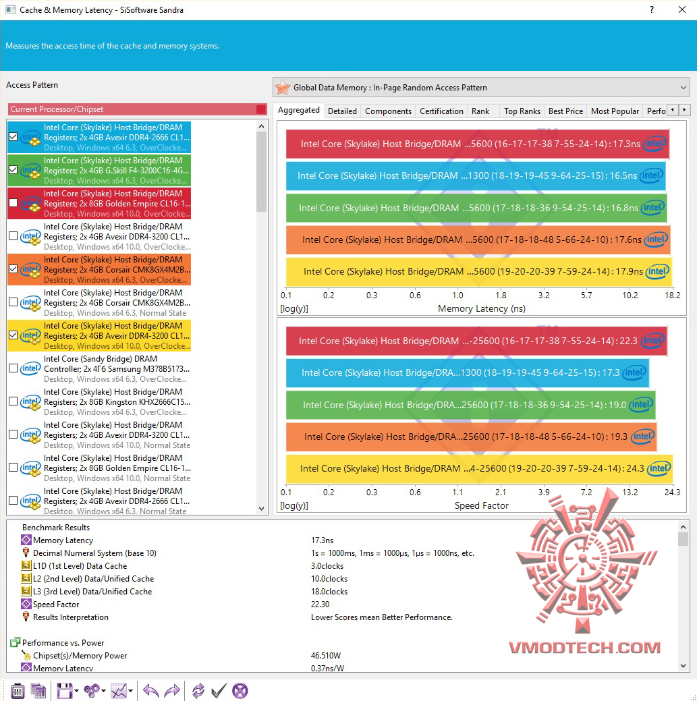Image resolution: width=697 pixels, height=701 pixels.
Task: Click processor list vertical scrollbar thumb
Action: [262, 171]
